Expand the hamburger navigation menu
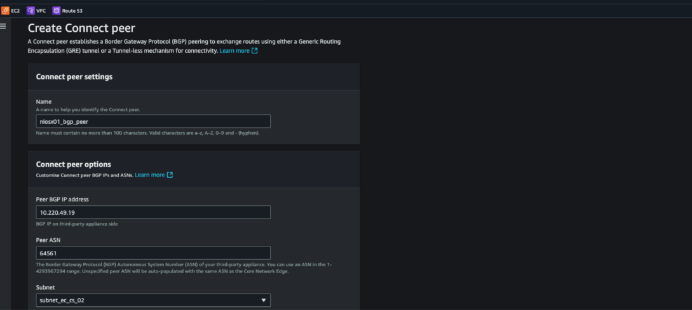This screenshot has width=692, height=310. 3,27
